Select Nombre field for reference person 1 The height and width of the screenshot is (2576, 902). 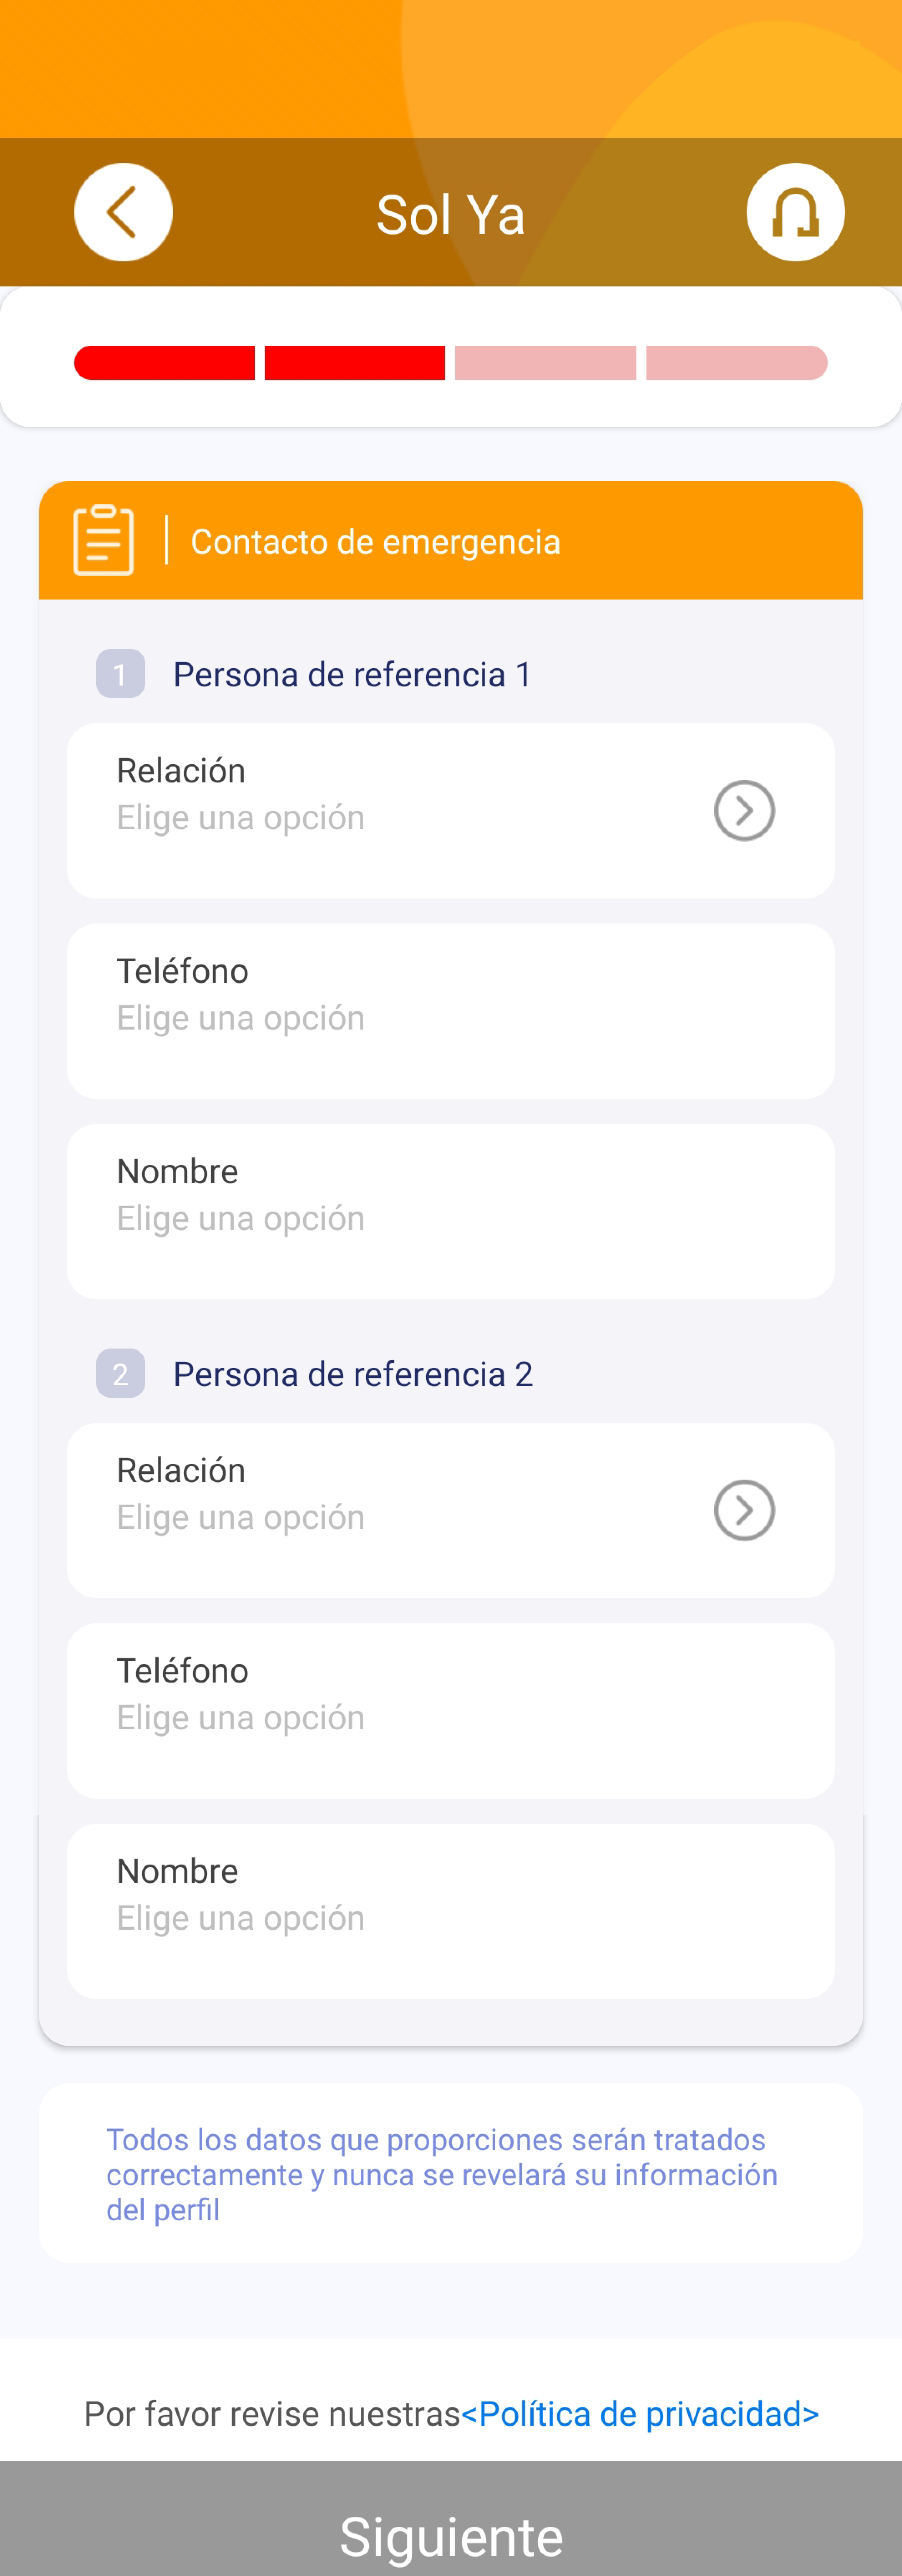pyautogui.click(x=451, y=1211)
